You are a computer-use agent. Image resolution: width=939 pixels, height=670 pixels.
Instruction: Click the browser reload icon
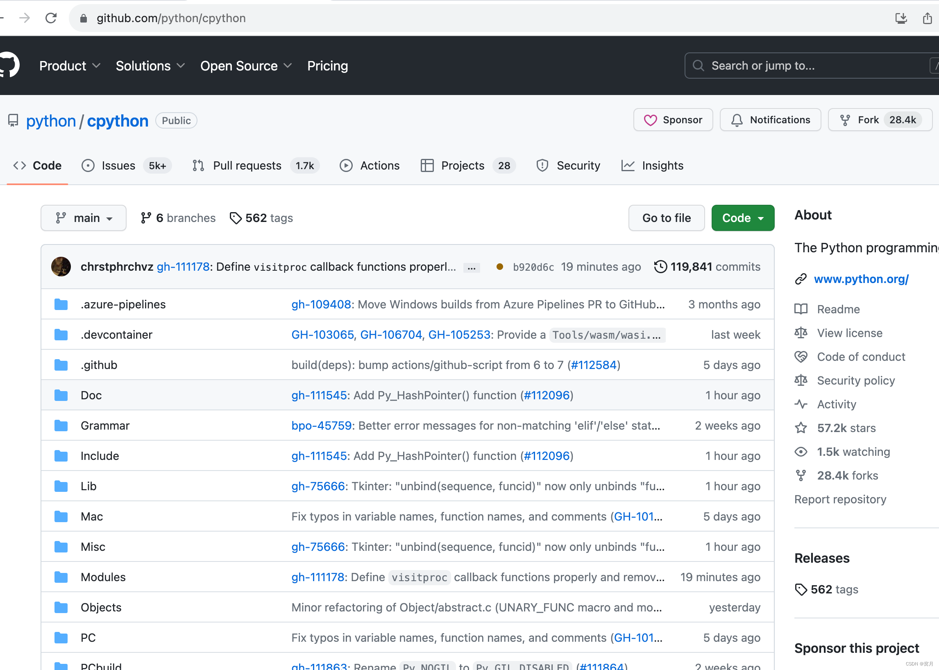[x=51, y=18]
